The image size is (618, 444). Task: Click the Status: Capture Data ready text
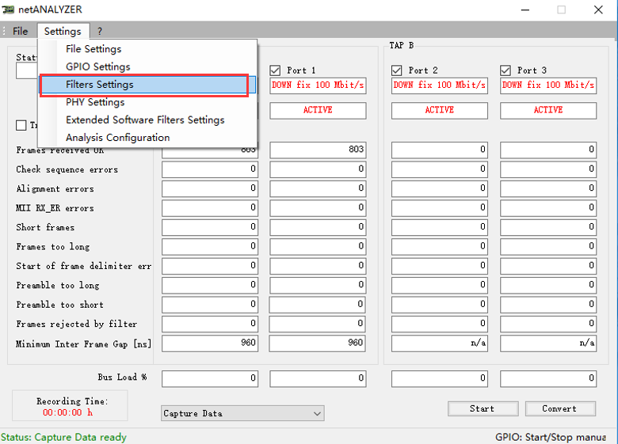(x=63, y=438)
